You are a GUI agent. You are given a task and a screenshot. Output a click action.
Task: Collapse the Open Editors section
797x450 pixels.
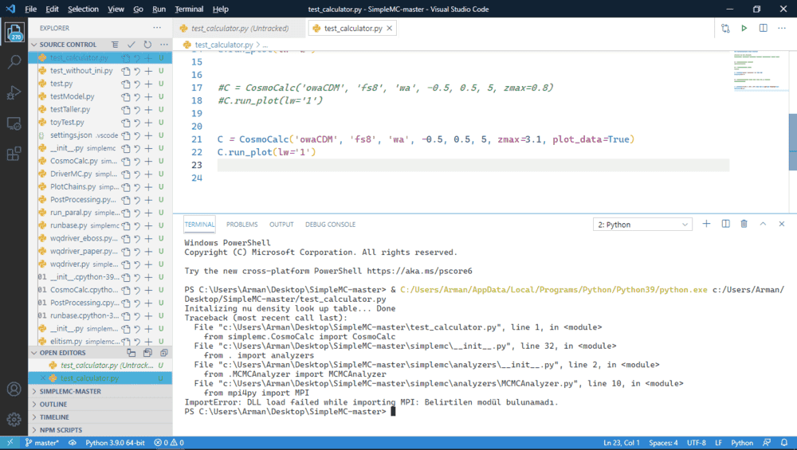[x=34, y=353]
